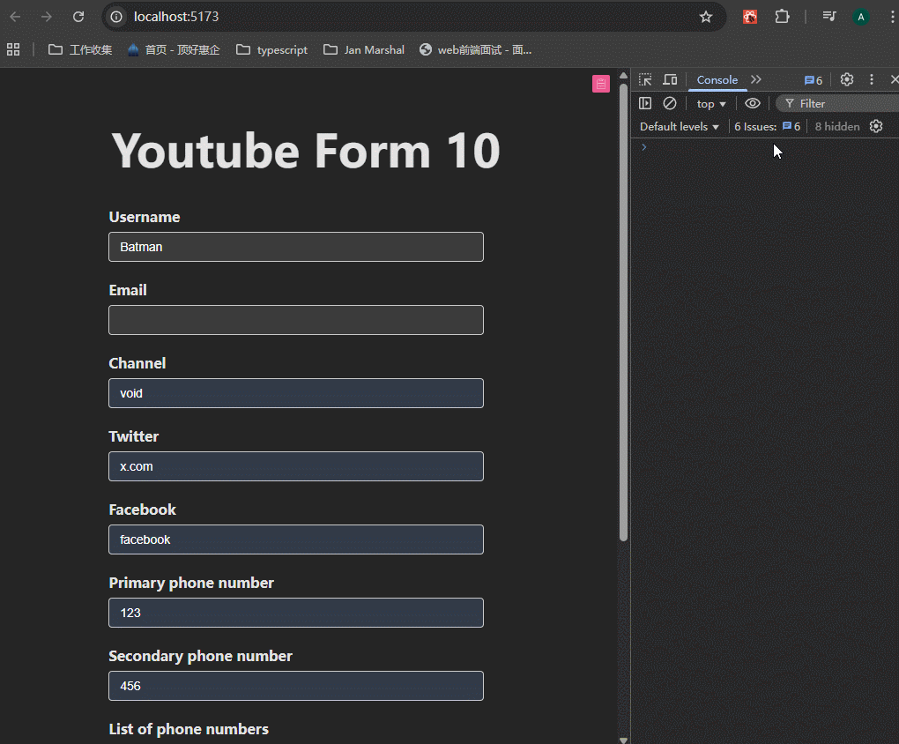
Task: Open the media controls icon
Action: [828, 17]
